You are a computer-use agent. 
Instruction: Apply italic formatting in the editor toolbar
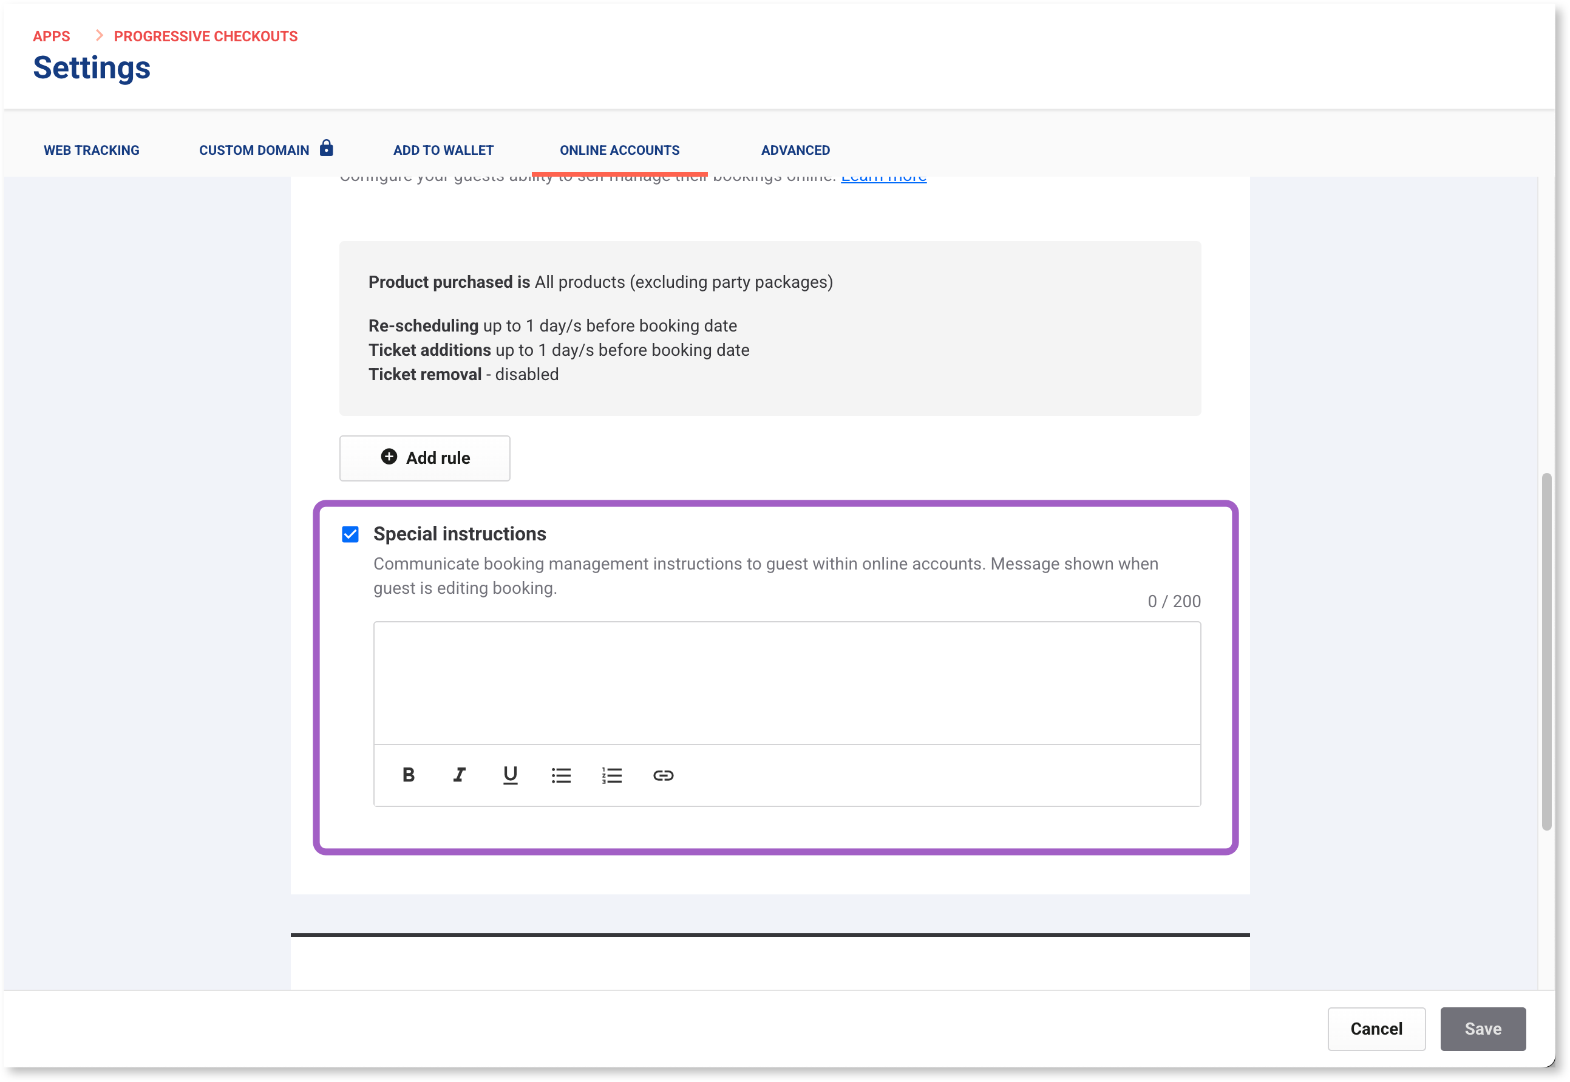pos(459,775)
